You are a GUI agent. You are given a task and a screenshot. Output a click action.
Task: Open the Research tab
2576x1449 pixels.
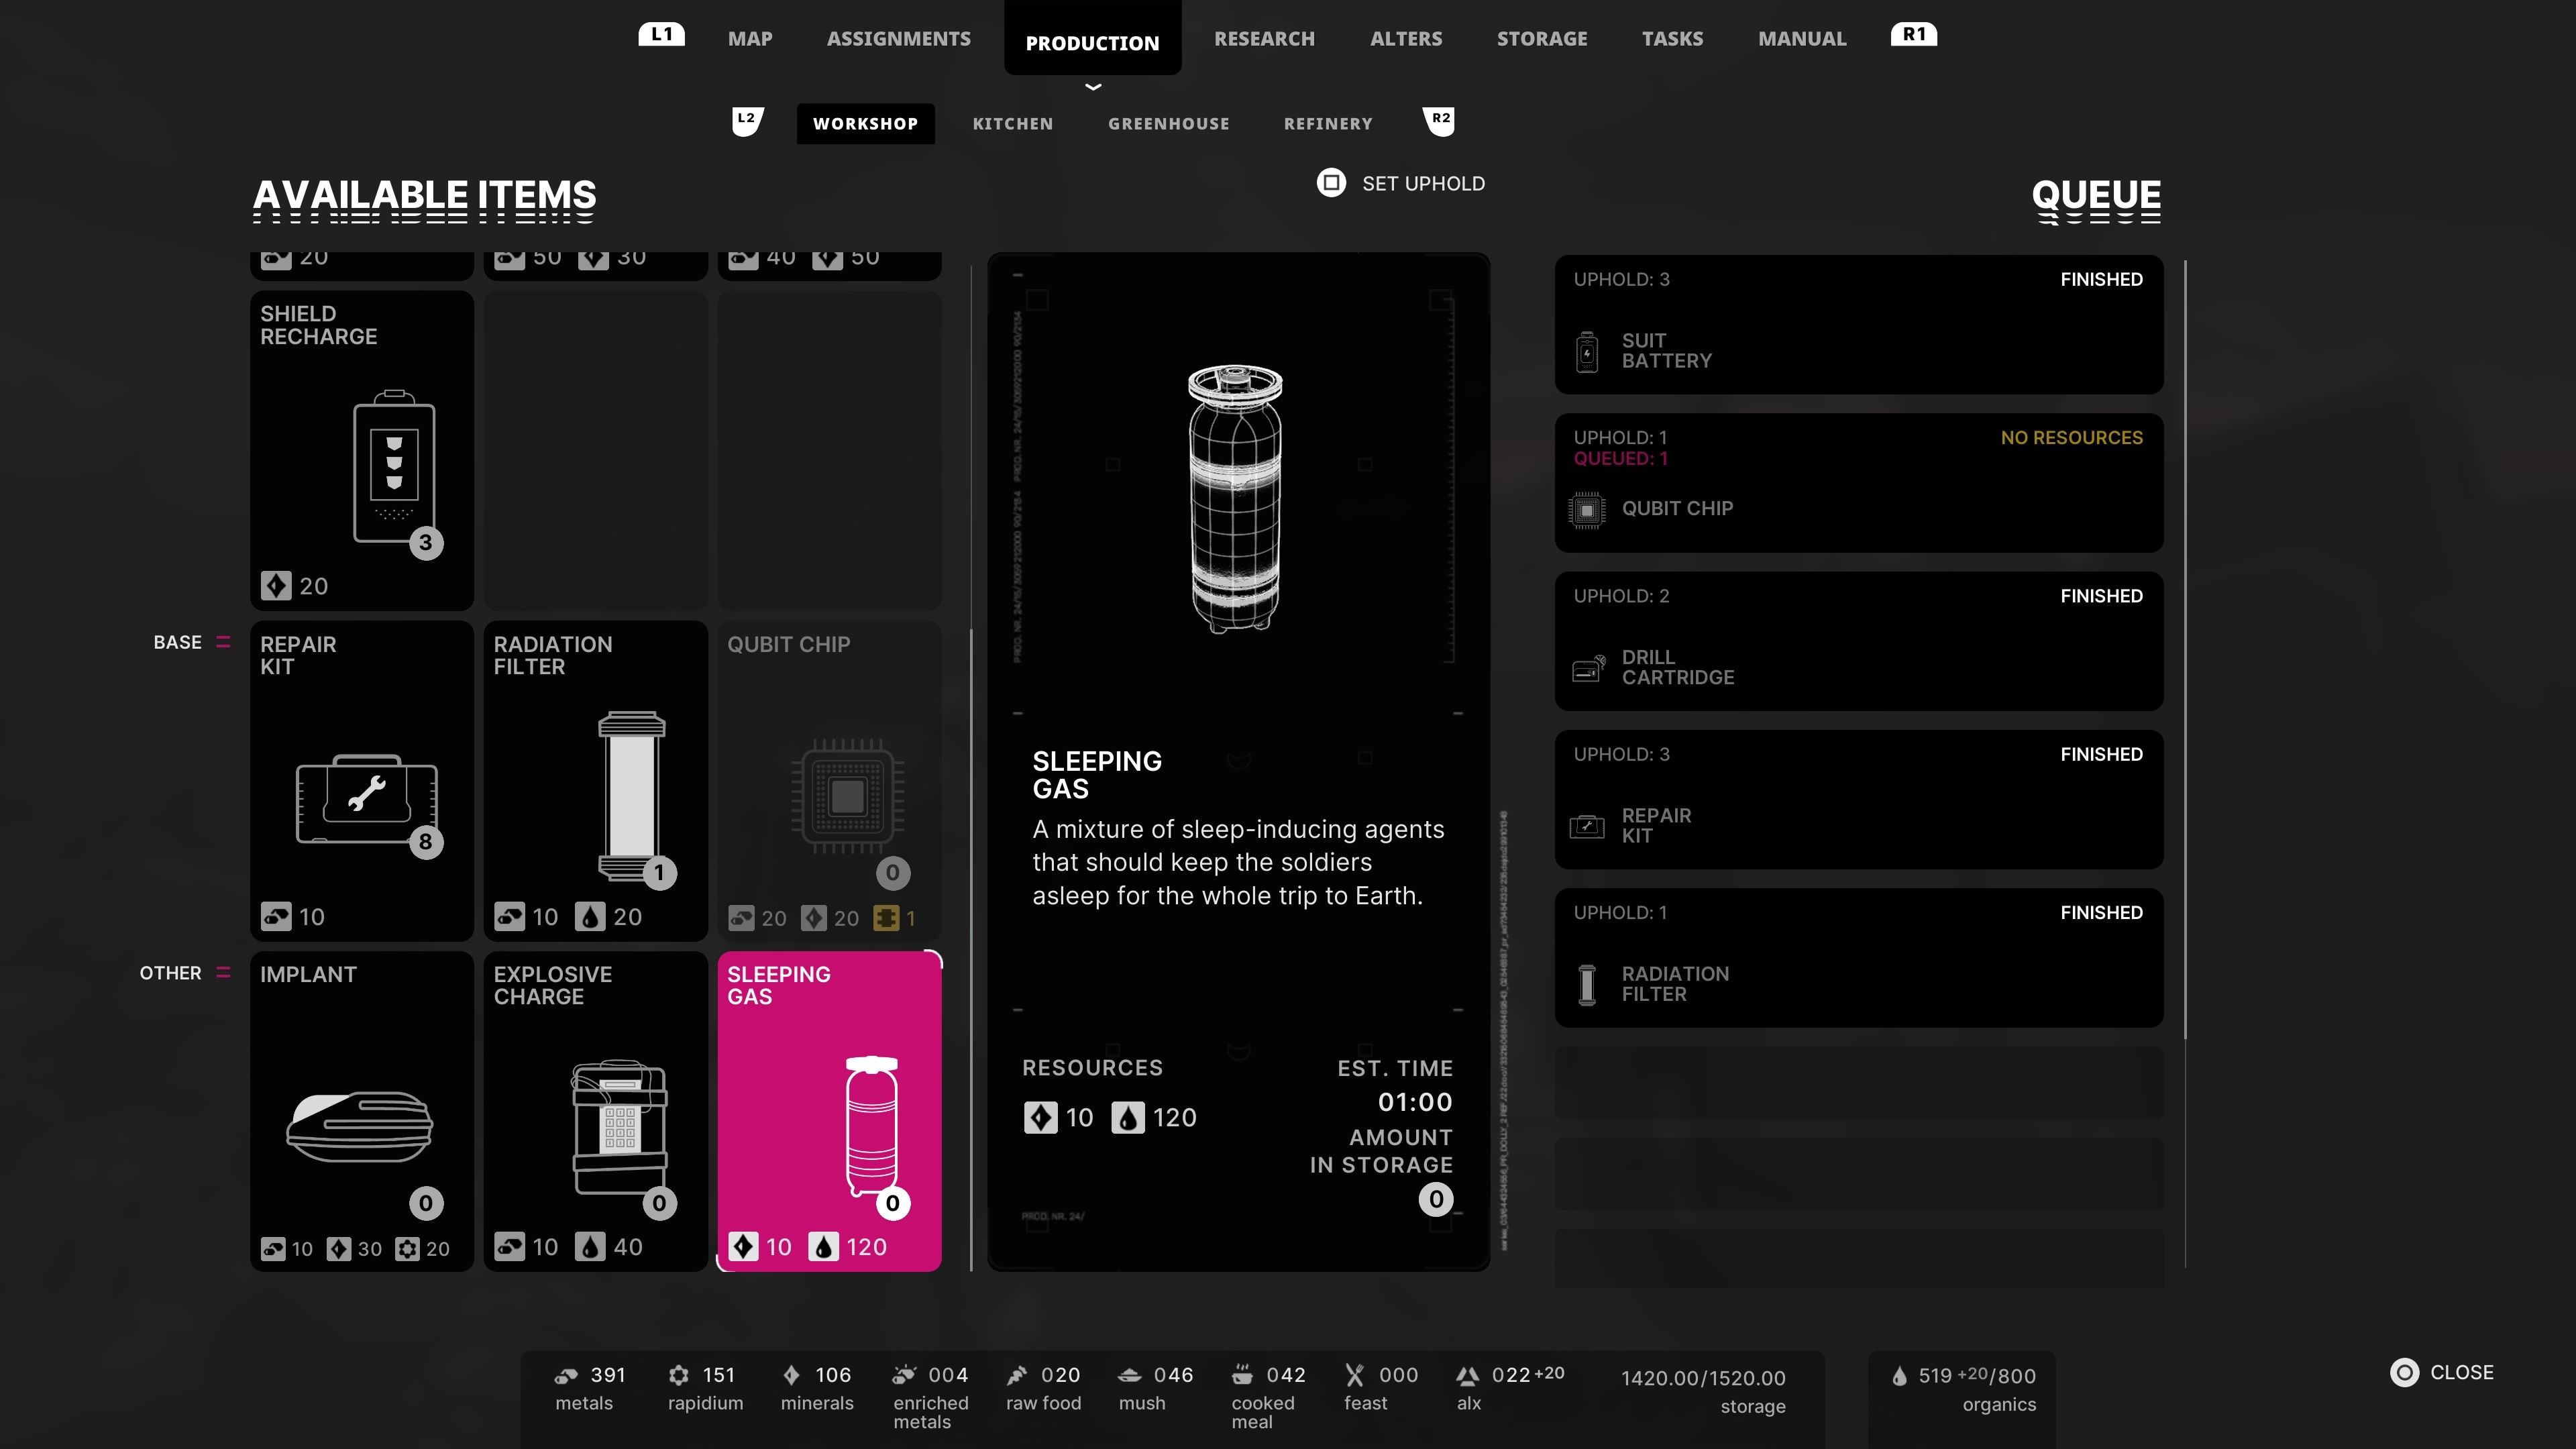coord(1264,39)
